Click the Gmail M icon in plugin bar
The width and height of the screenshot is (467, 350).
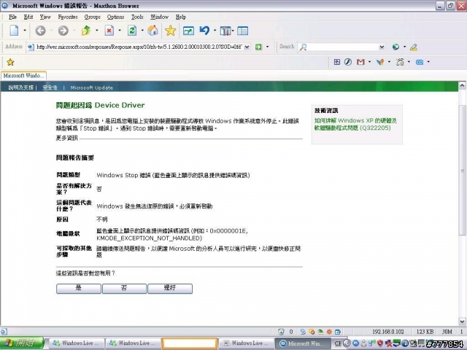(360, 62)
